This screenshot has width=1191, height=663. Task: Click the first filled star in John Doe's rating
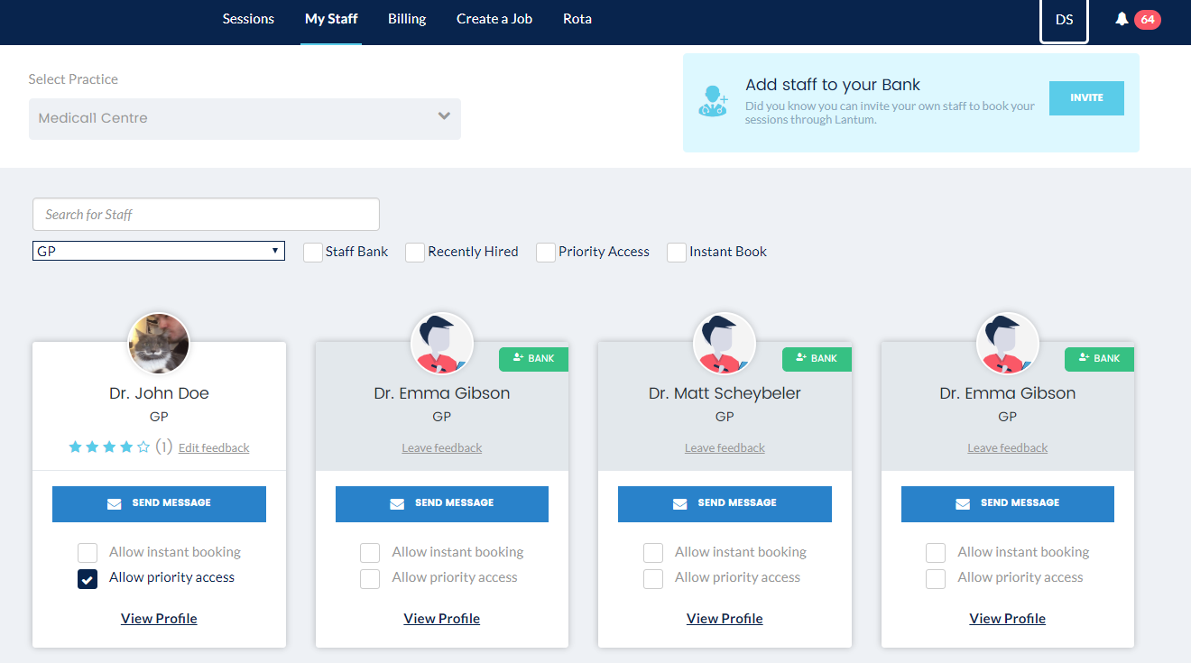[x=75, y=447]
